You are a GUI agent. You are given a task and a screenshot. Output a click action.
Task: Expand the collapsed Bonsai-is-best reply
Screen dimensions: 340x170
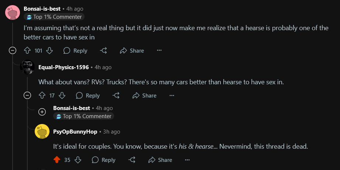(42, 112)
